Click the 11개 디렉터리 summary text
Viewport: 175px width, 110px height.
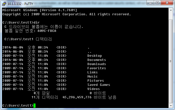click(x=45, y=97)
